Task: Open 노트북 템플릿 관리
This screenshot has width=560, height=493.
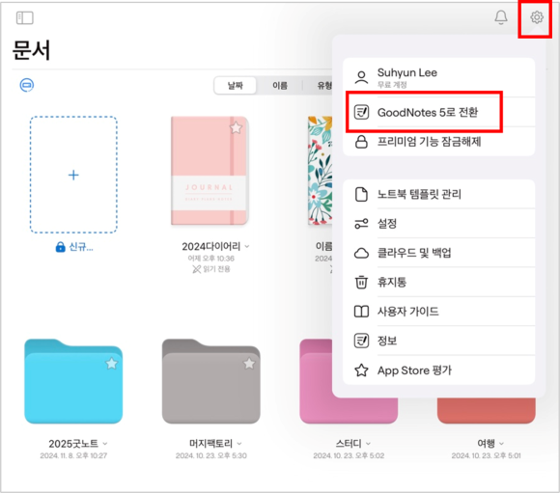Action: pos(438,194)
